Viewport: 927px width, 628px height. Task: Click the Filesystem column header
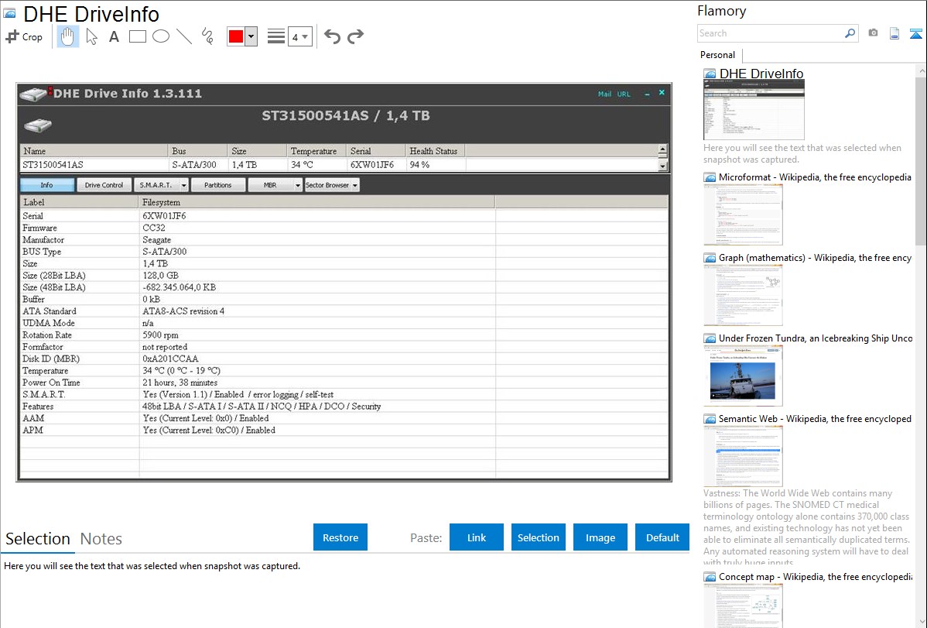tap(317, 202)
